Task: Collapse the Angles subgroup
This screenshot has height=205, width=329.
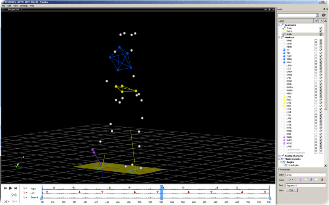Action: (281, 162)
